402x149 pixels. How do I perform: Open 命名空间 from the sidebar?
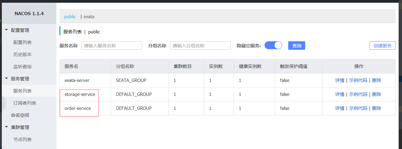pos(20,115)
